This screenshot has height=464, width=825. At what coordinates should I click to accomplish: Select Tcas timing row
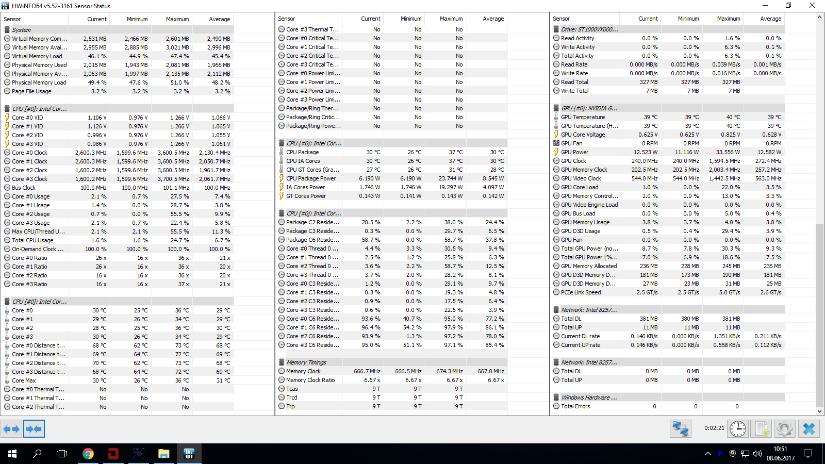[392, 389]
